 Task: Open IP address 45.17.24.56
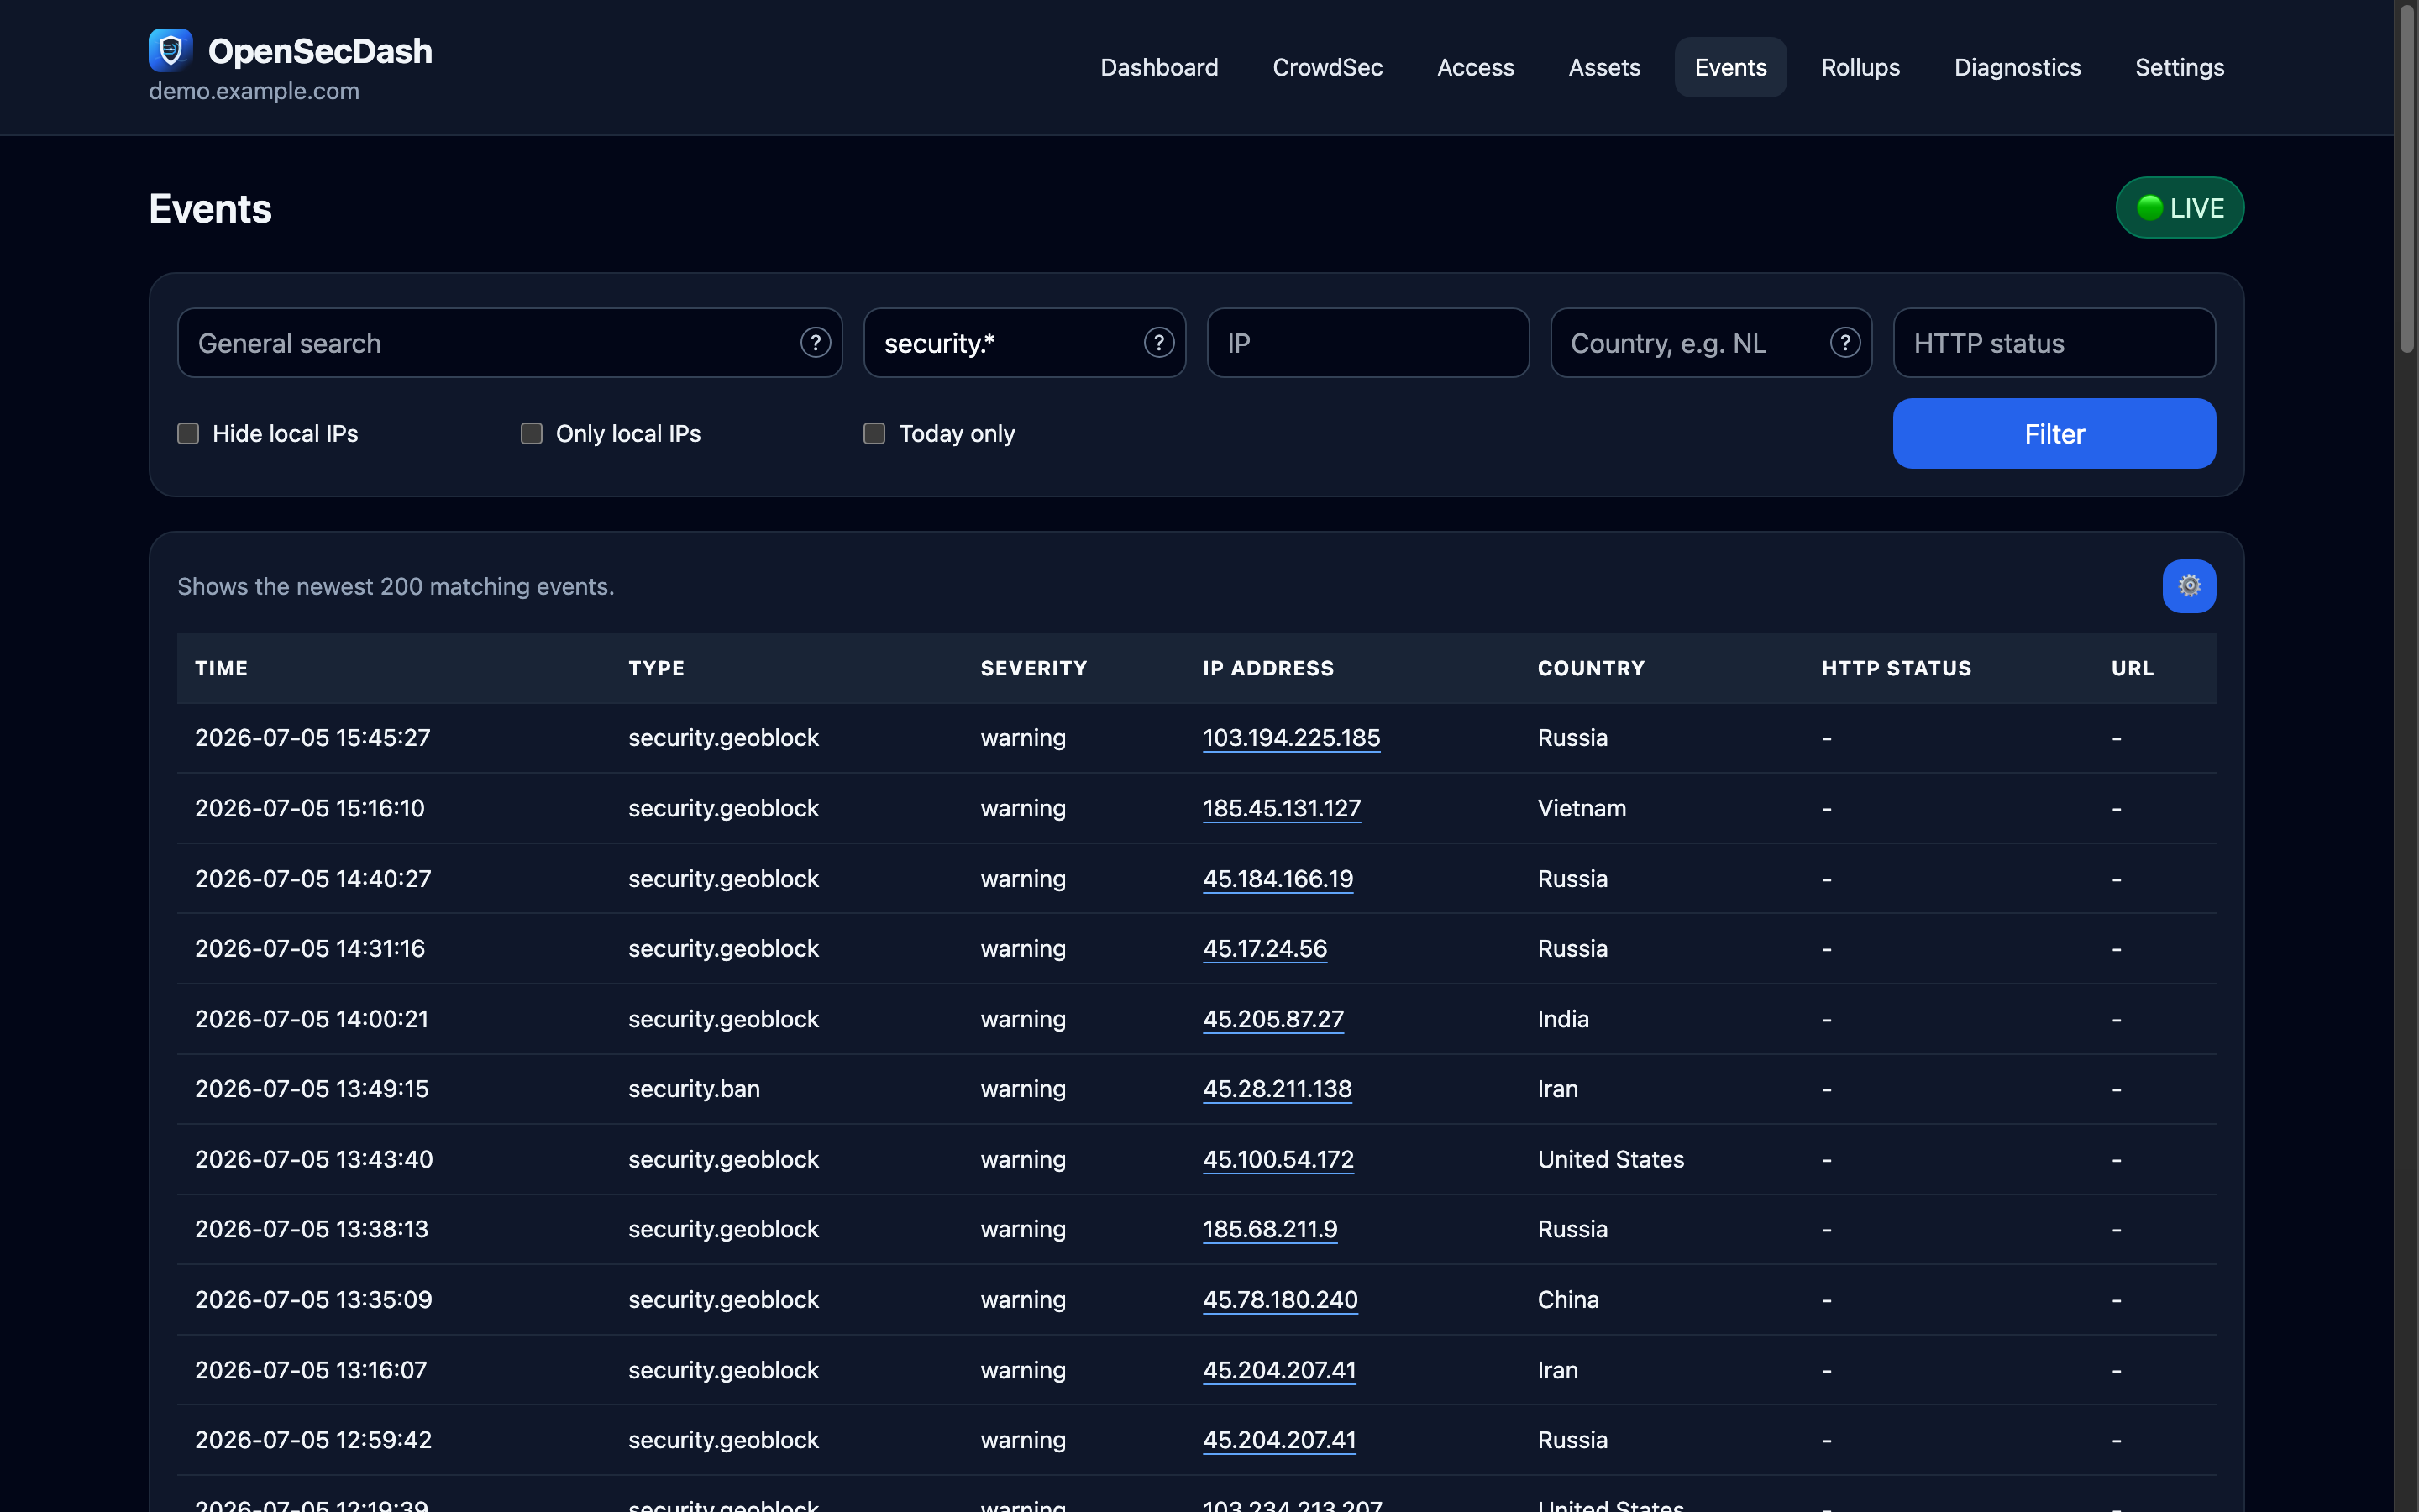tap(1264, 948)
